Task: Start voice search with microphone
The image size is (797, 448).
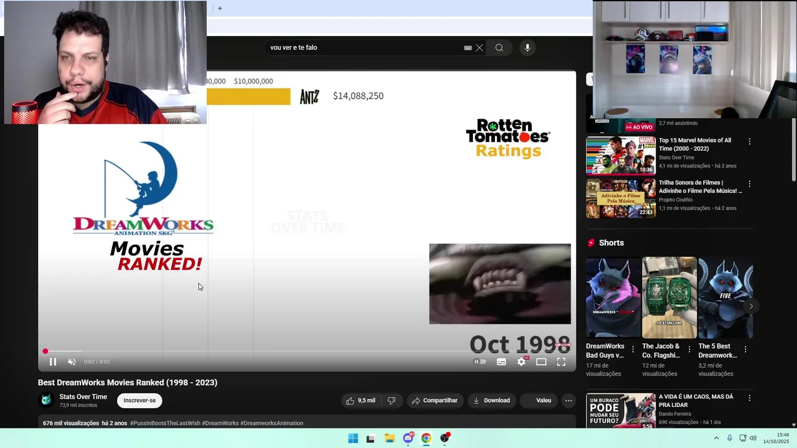Action: tap(527, 48)
